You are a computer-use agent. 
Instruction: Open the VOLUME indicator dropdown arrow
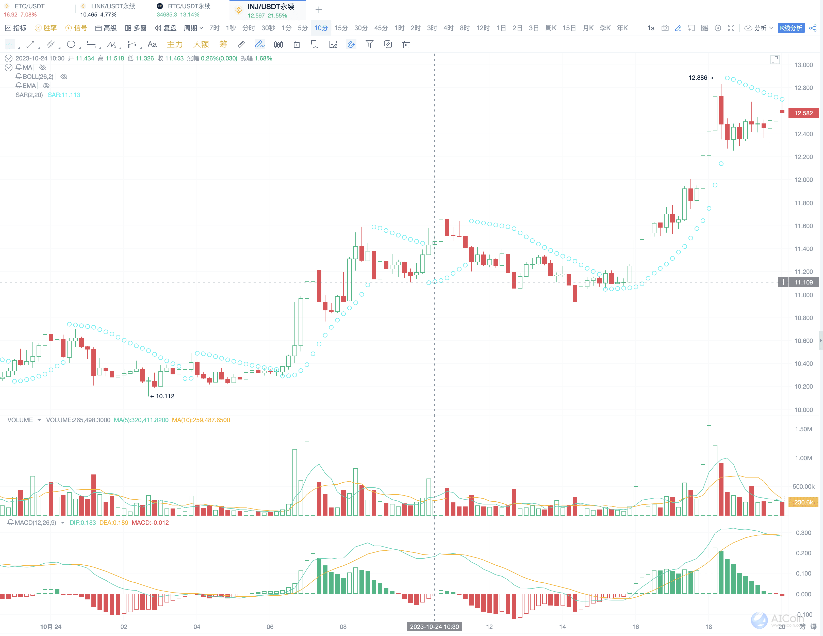point(39,420)
